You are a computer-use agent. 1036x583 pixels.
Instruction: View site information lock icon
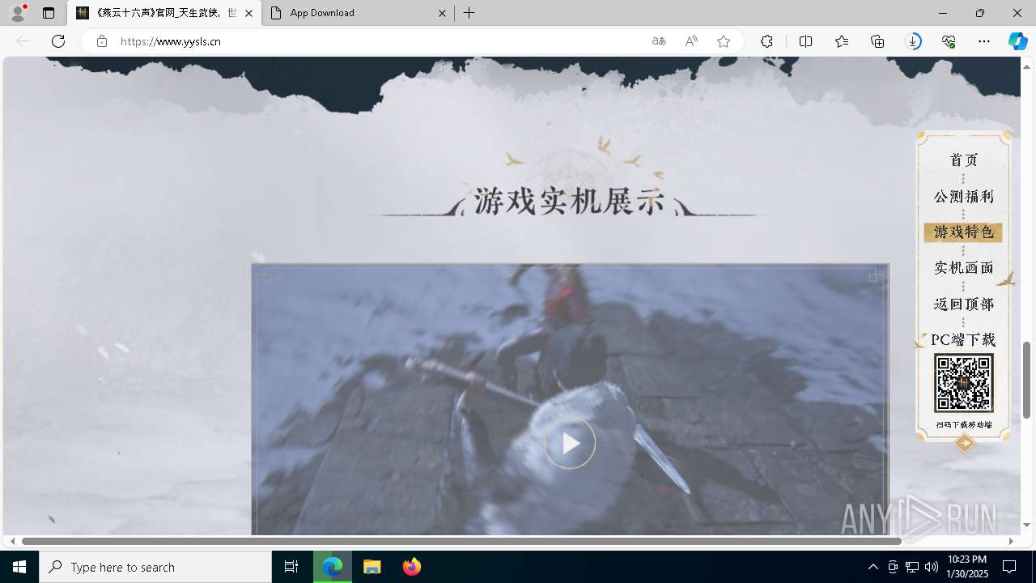pyautogui.click(x=101, y=41)
